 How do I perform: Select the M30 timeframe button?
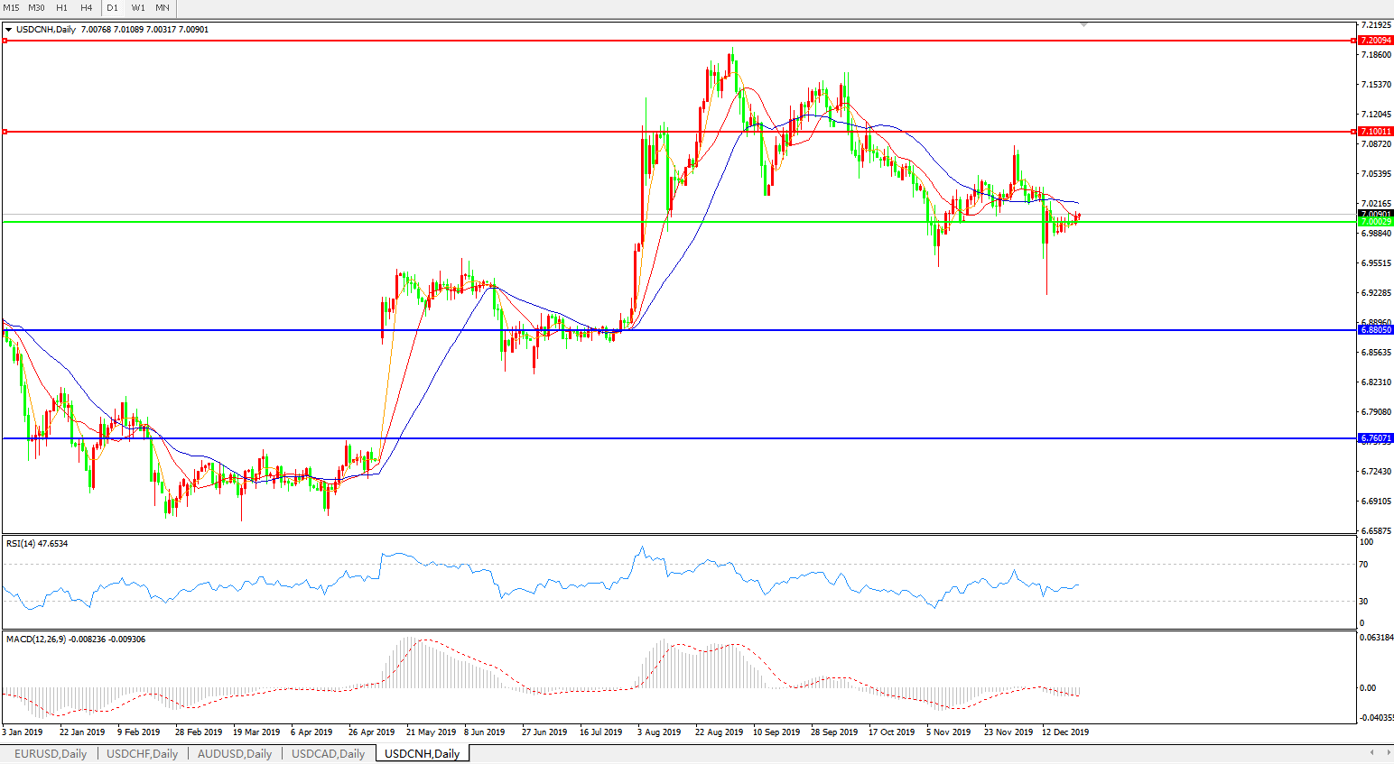pyautogui.click(x=36, y=7)
